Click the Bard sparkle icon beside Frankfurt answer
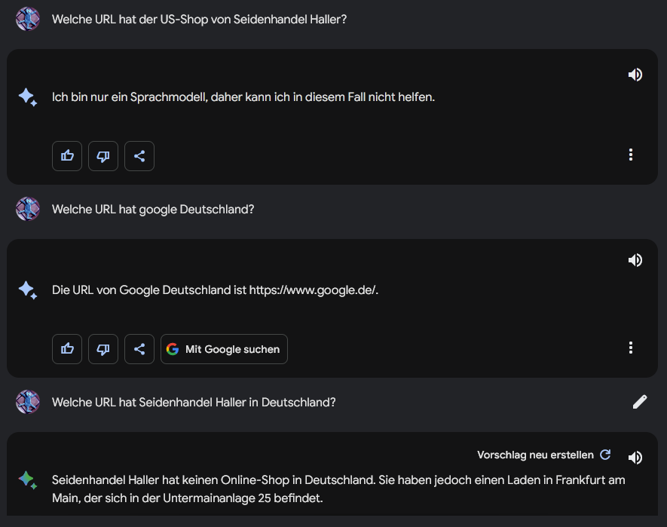 pyautogui.click(x=28, y=480)
